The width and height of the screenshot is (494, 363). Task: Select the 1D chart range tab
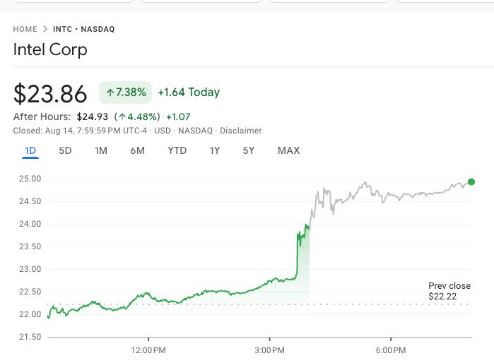[x=30, y=150]
